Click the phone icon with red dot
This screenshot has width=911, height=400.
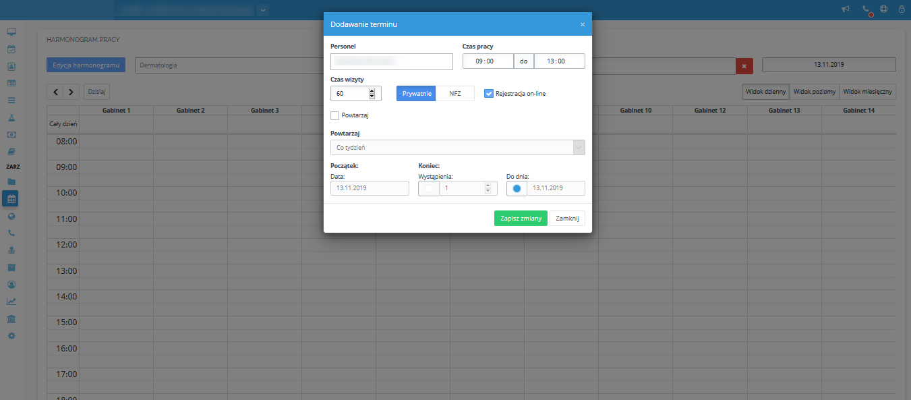pos(866,9)
